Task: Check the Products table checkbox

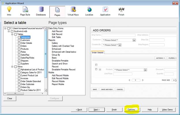Action: tap(19, 49)
